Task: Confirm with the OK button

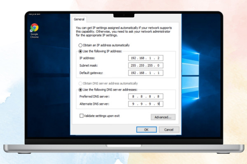Action: pyautogui.click(x=147, y=130)
